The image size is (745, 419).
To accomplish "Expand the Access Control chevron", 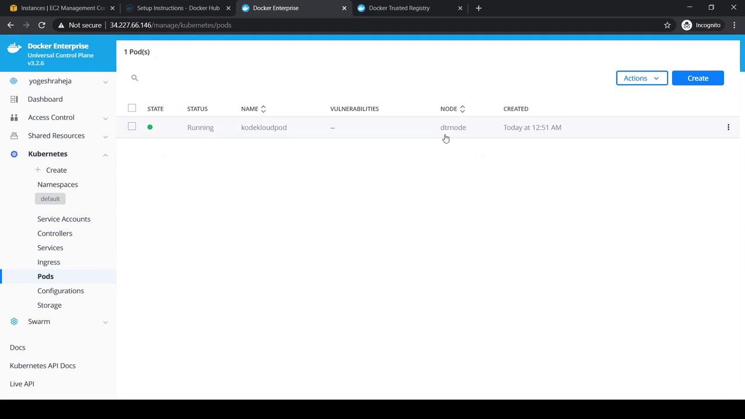I will (105, 118).
